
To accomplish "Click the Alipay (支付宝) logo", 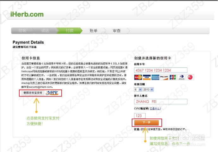I will point(52,93).
